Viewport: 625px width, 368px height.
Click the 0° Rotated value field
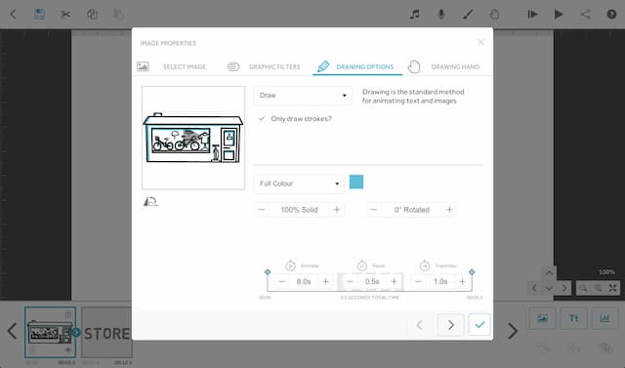tap(412, 210)
